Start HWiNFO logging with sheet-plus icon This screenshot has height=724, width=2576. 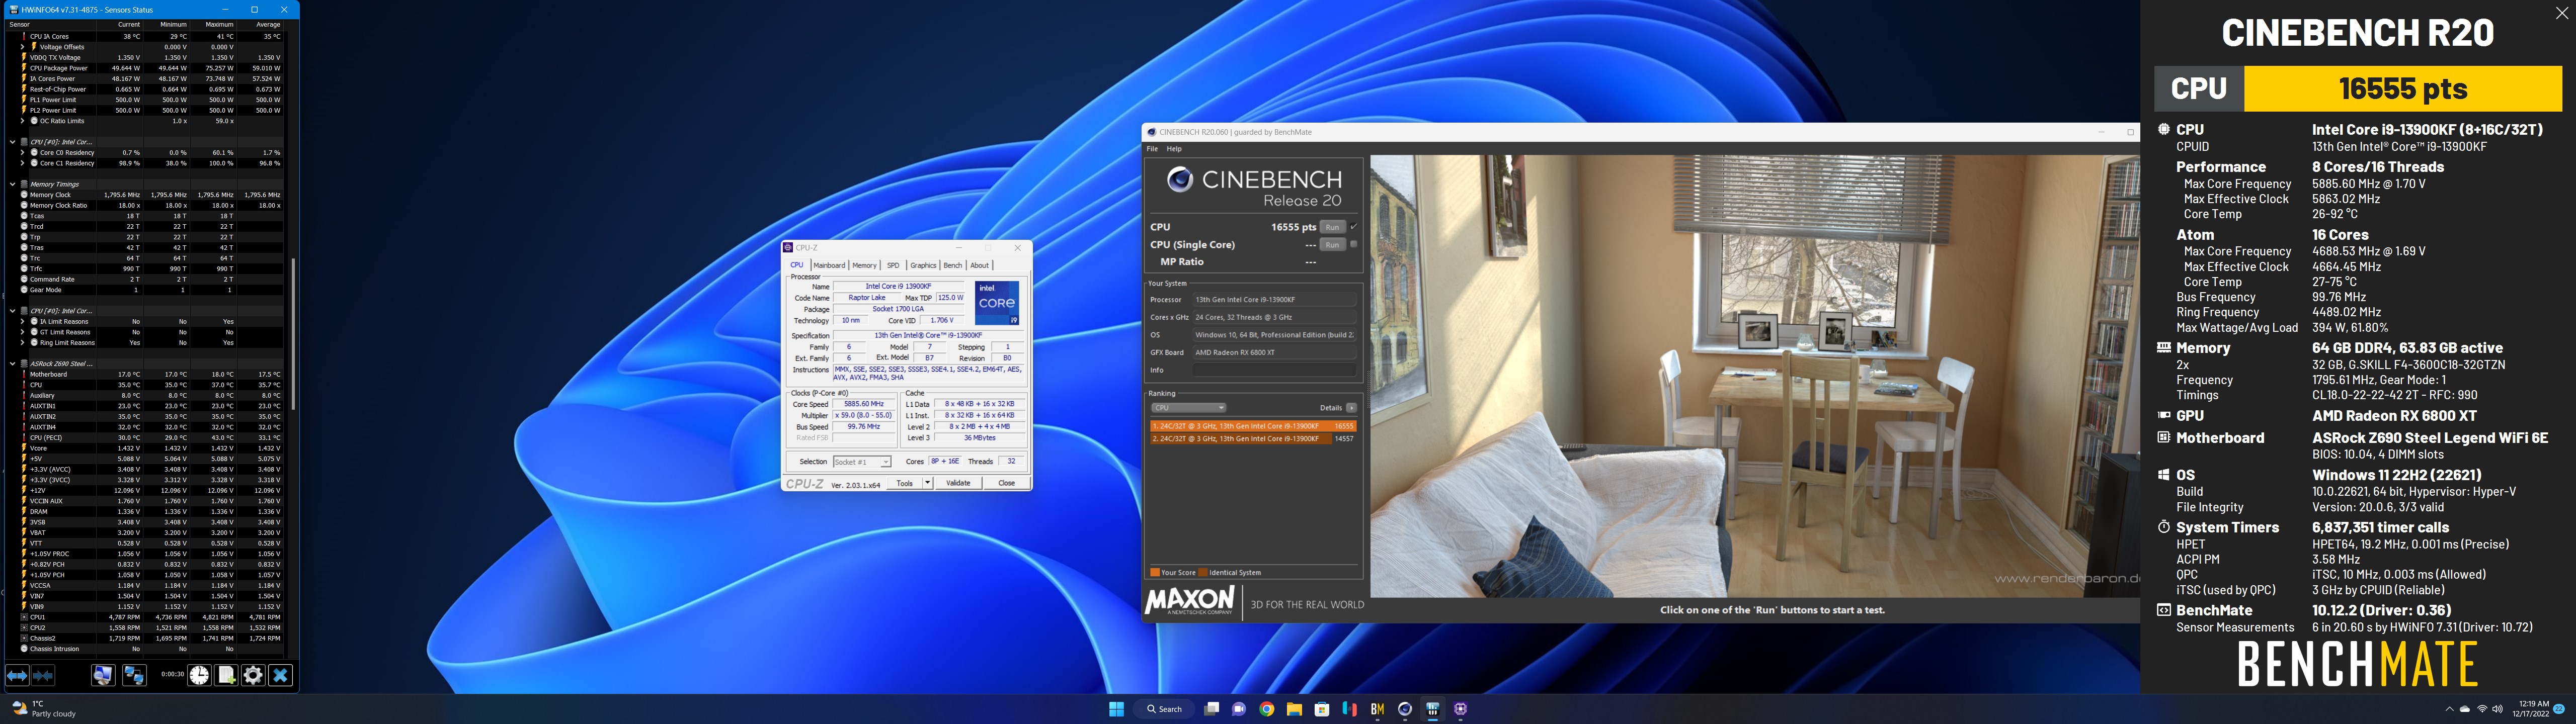227,676
